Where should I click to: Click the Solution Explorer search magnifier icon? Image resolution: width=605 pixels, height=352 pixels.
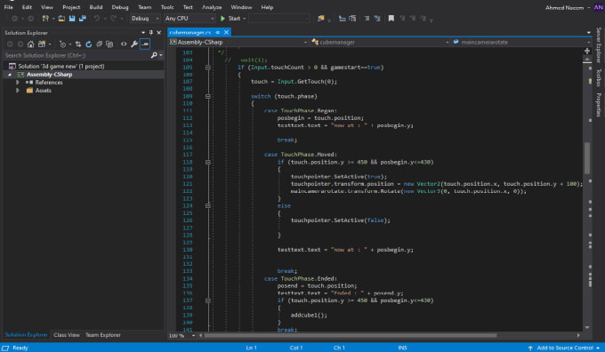(x=154, y=55)
